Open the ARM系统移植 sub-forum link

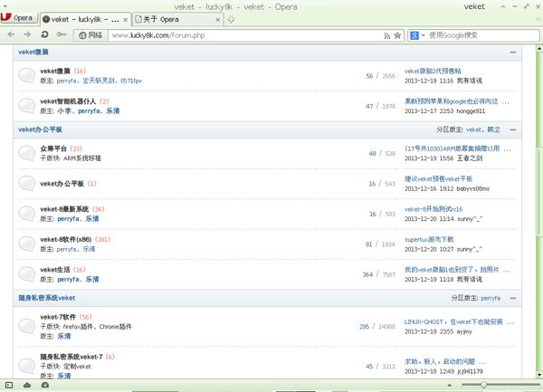tap(82, 158)
